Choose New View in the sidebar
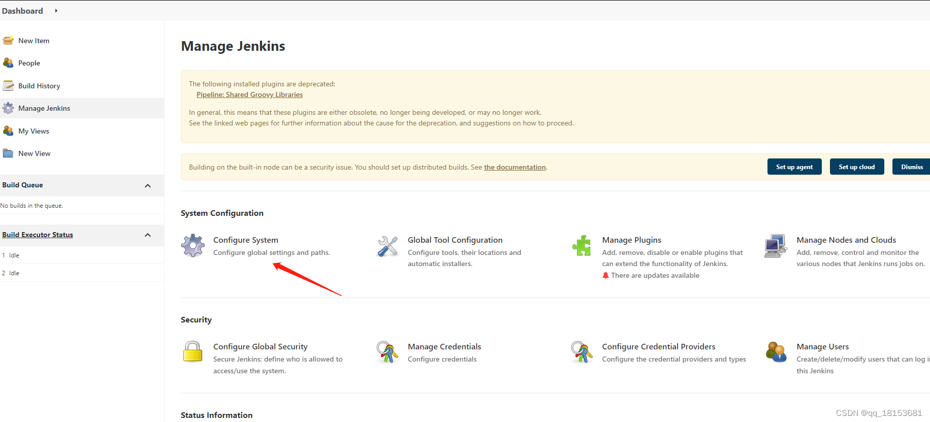930x422 pixels. coord(35,153)
